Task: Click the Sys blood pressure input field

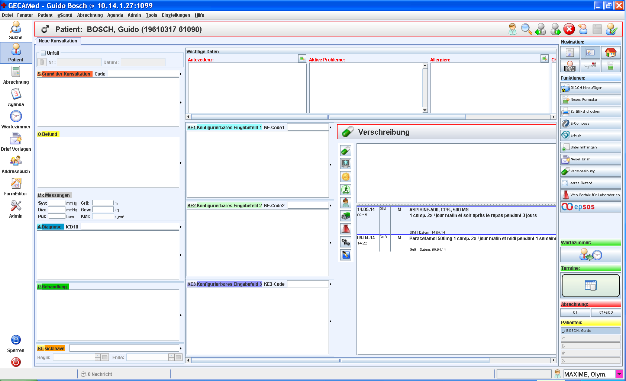Action: click(x=57, y=203)
